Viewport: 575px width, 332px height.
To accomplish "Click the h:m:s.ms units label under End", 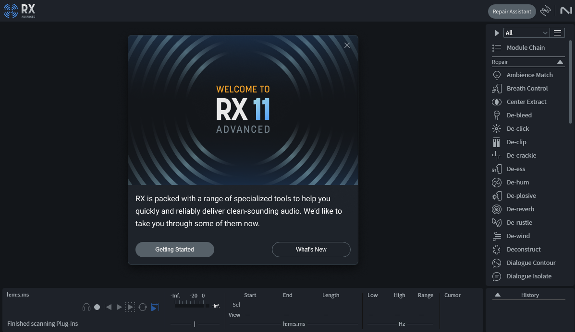I will pyautogui.click(x=294, y=324).
